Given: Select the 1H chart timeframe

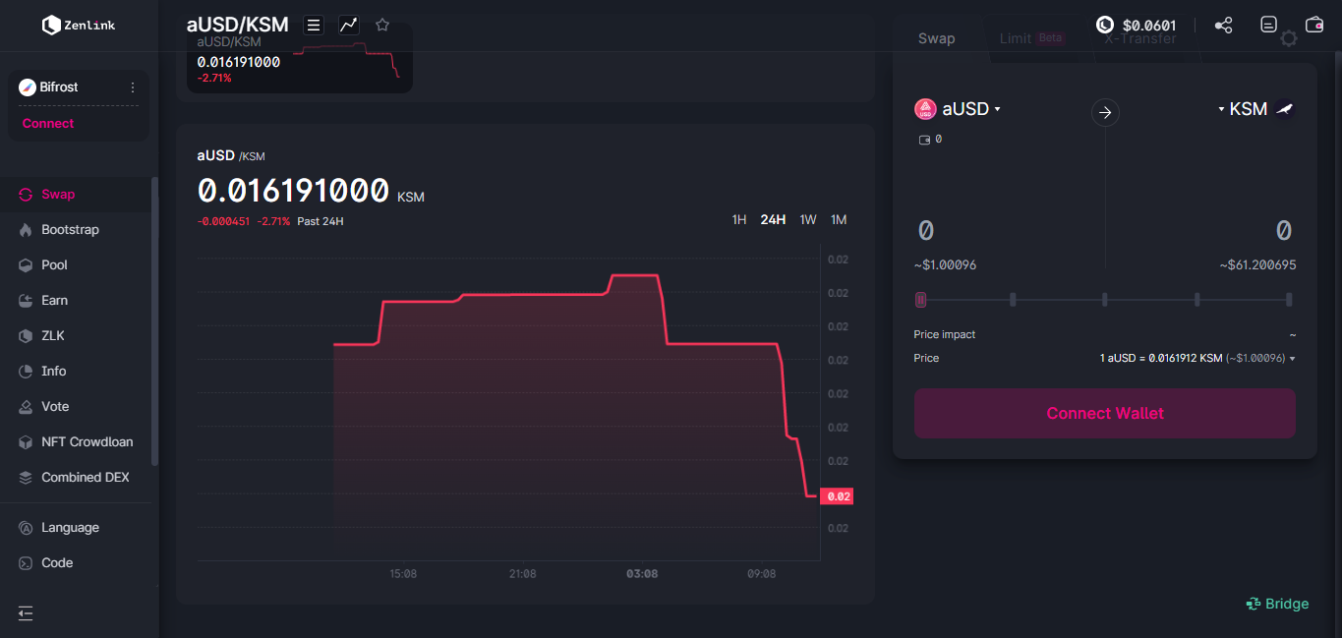Looking at the screenshot, I should (x=739, y=219).
